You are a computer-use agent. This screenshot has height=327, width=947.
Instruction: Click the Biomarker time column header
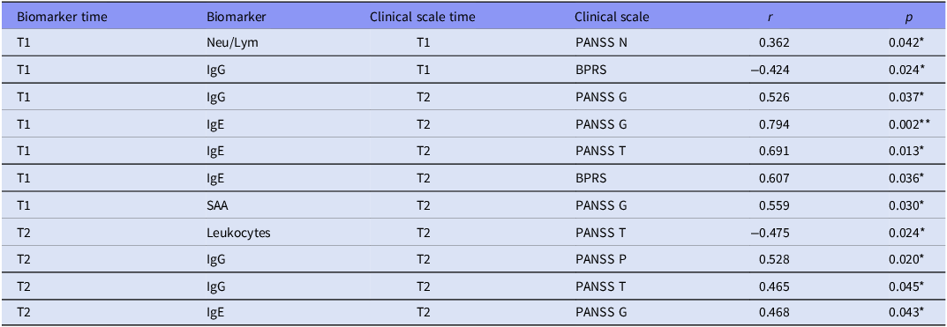coord(62,17)
